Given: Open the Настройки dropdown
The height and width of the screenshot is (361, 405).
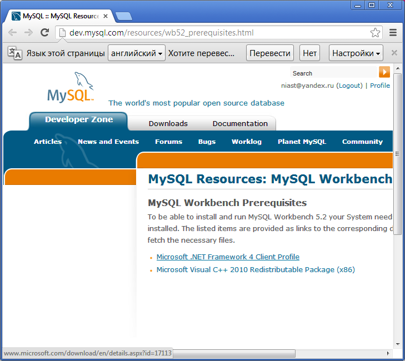Looking at the screenshot, I should 356,53.
